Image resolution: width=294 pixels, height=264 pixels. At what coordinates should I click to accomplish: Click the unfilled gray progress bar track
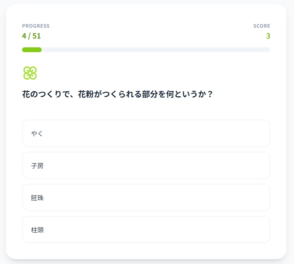click(x=156, y=50)
